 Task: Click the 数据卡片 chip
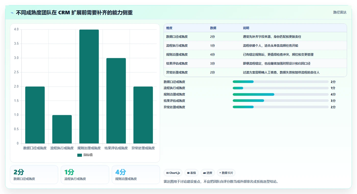pos(226,173)
